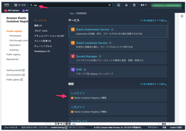Select Private registry in the sidebar

pyautogui.click(x=14, y=31)
